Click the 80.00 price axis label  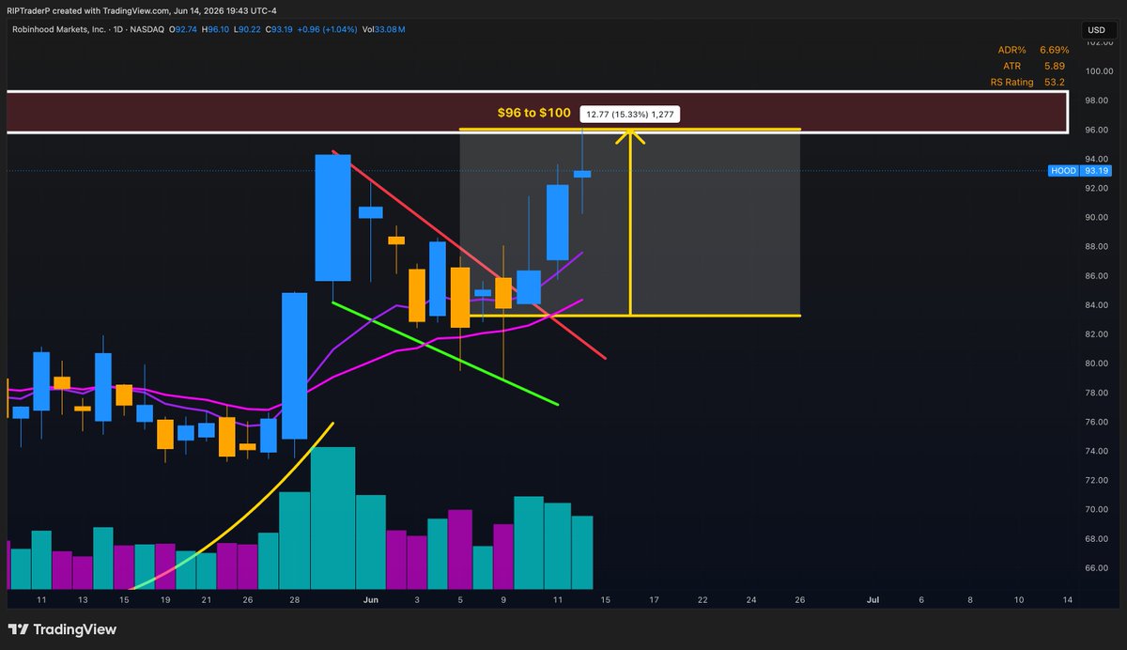point(1099,363)
